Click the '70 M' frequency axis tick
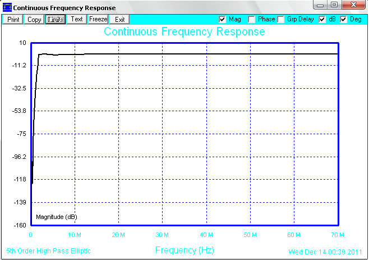The image size is (369, 260). tap(338, 235)
